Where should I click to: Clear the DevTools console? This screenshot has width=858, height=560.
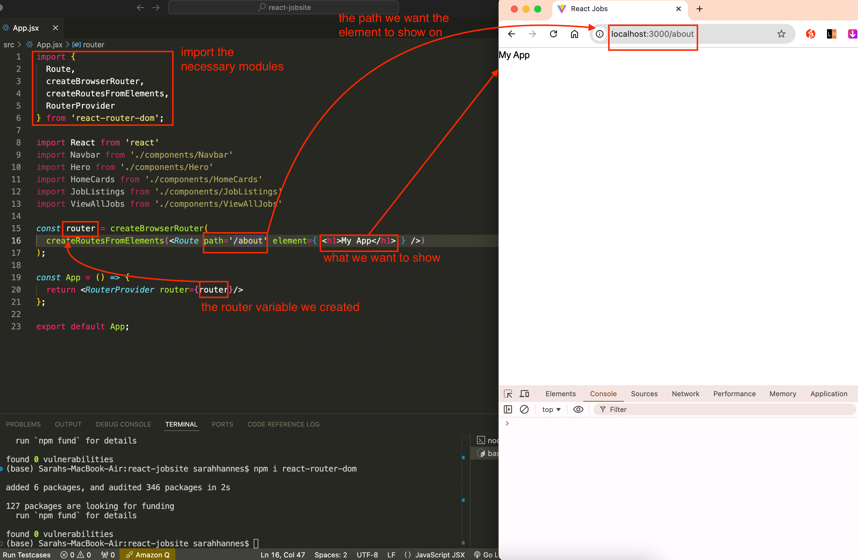[524, 409]
